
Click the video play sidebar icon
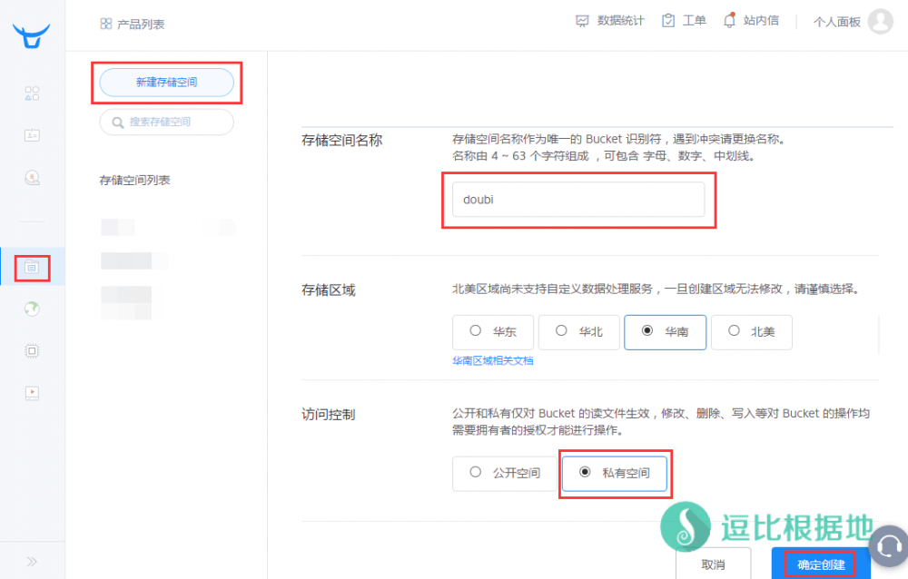pos(32,392)
